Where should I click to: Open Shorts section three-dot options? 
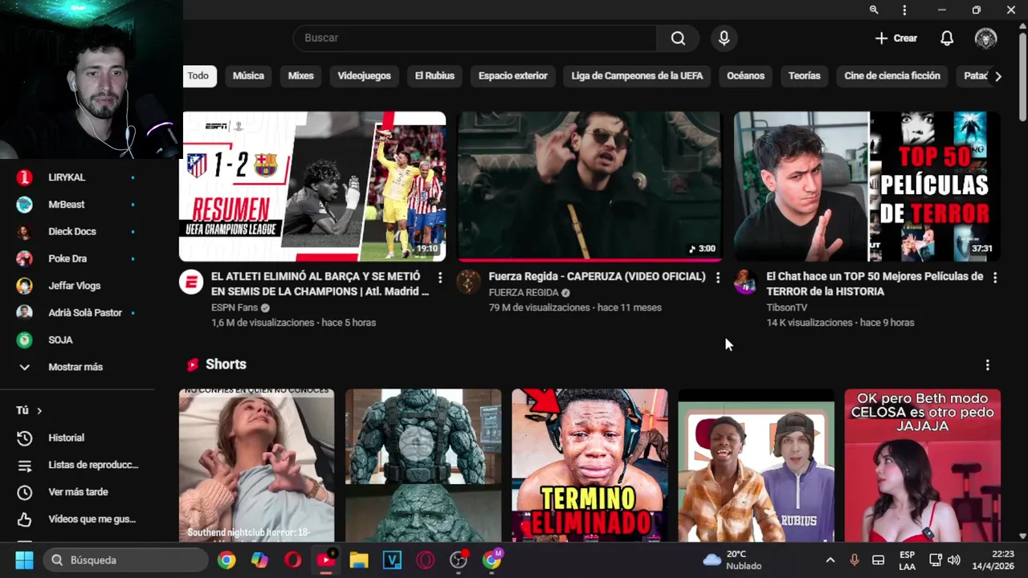coord(987,364)
